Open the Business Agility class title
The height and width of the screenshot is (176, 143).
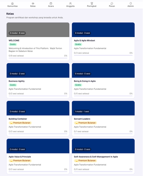tap(17, 81)
